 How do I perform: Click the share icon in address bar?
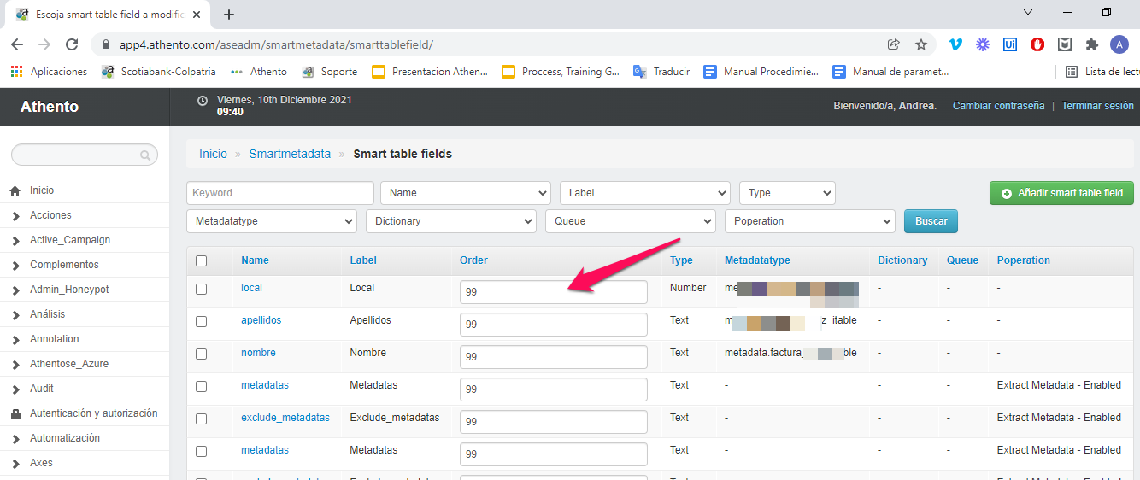coord(894,44)
